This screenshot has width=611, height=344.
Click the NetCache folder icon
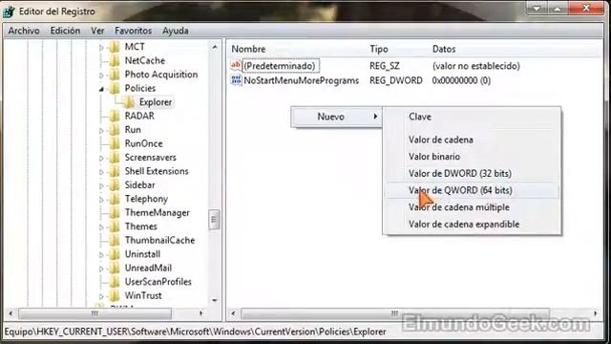(115, 60)
